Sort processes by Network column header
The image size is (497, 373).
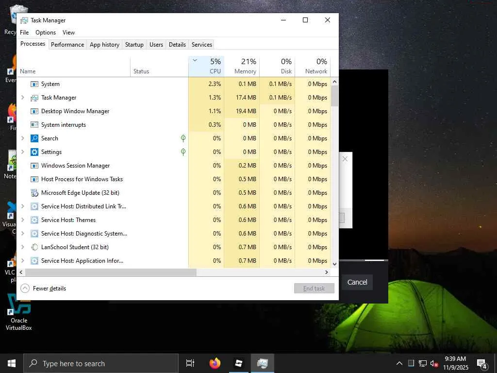pos(313,67)
